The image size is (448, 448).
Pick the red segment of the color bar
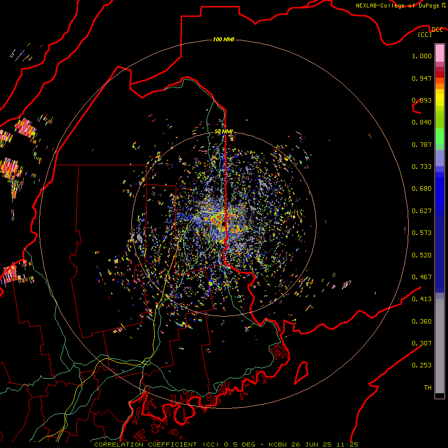tap(440, 75)
